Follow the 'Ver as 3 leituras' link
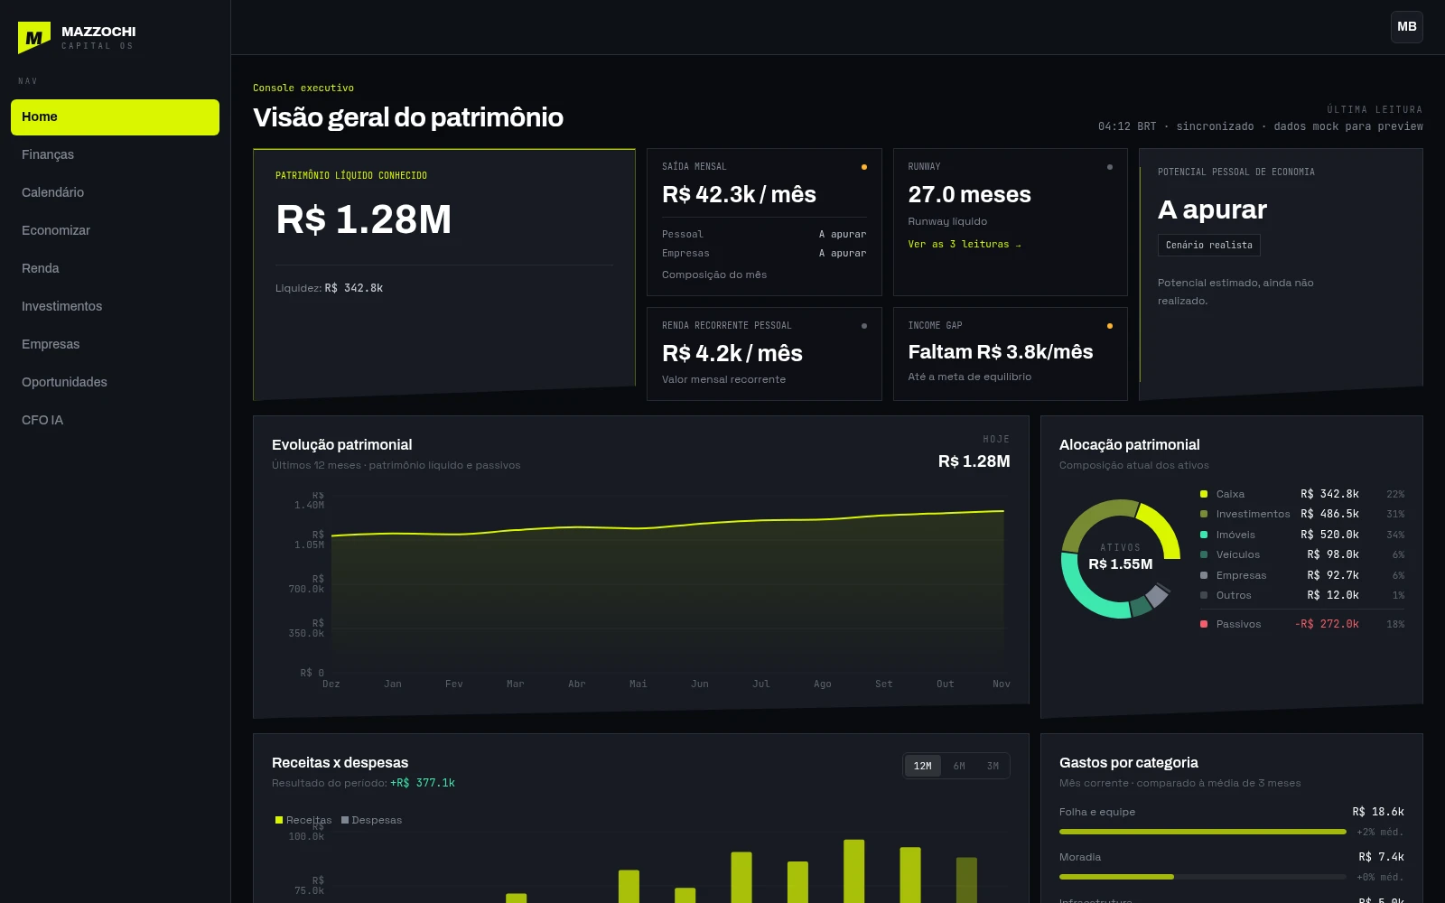Viewport: 1445px width, 903px height. (x=965, y=245)
